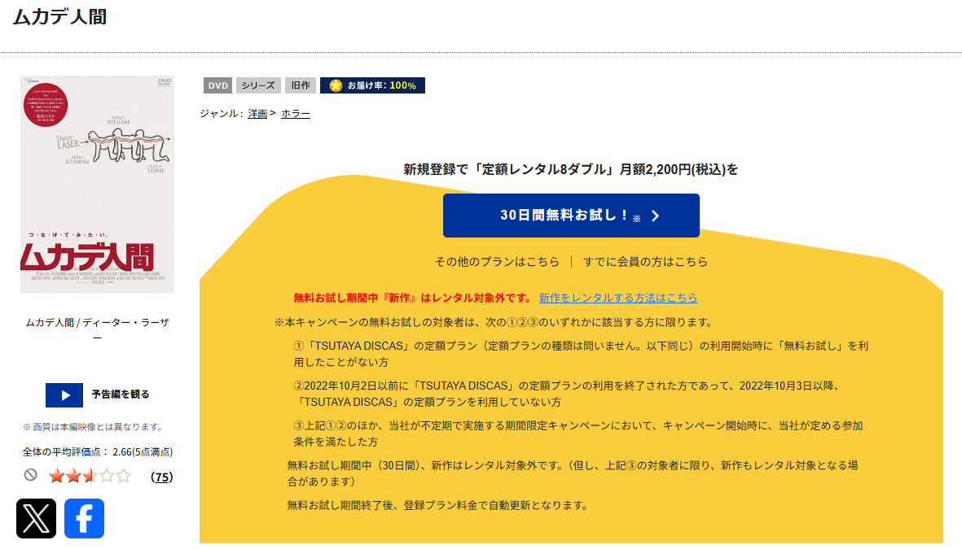Viewport: 962px width, 549px height.
Task: Click the 画質は本編映像とは異なります note
Action: [93, 427]
